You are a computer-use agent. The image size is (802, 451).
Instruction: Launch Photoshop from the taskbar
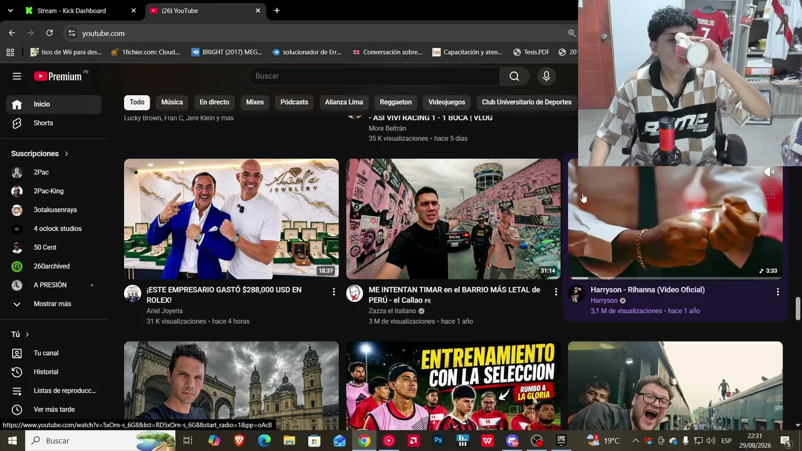(438, 441)
